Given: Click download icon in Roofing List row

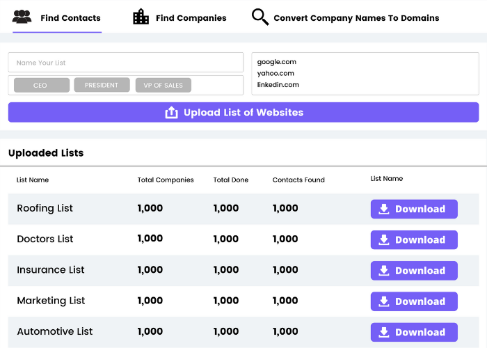Looking at the screenshot, I should [x=383, y=209].
